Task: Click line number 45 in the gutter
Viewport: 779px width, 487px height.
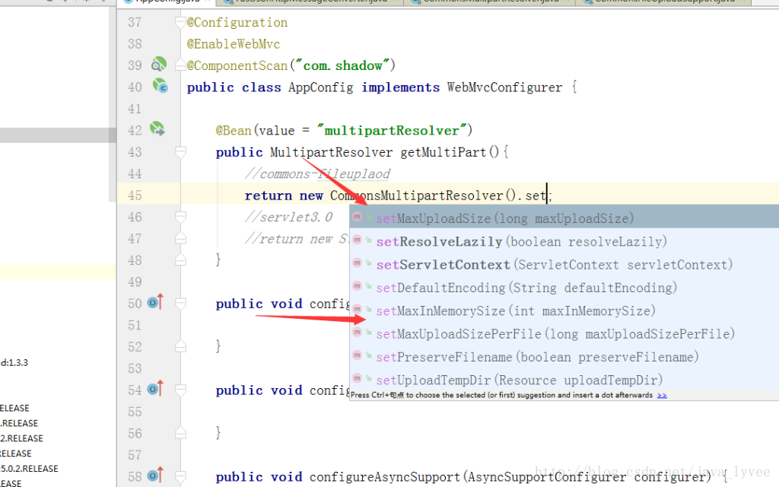Action: (x=135, y=196)
